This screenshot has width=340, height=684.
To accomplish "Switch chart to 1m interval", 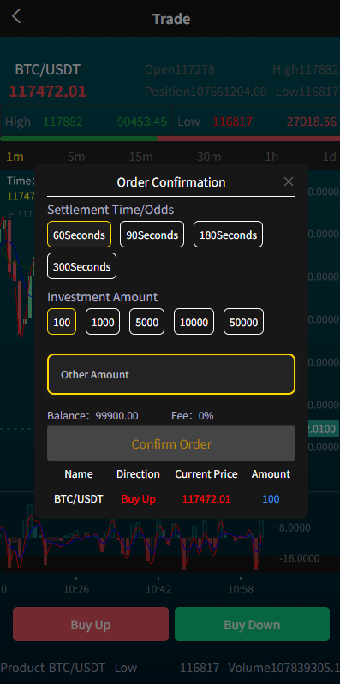I will 15,157.
